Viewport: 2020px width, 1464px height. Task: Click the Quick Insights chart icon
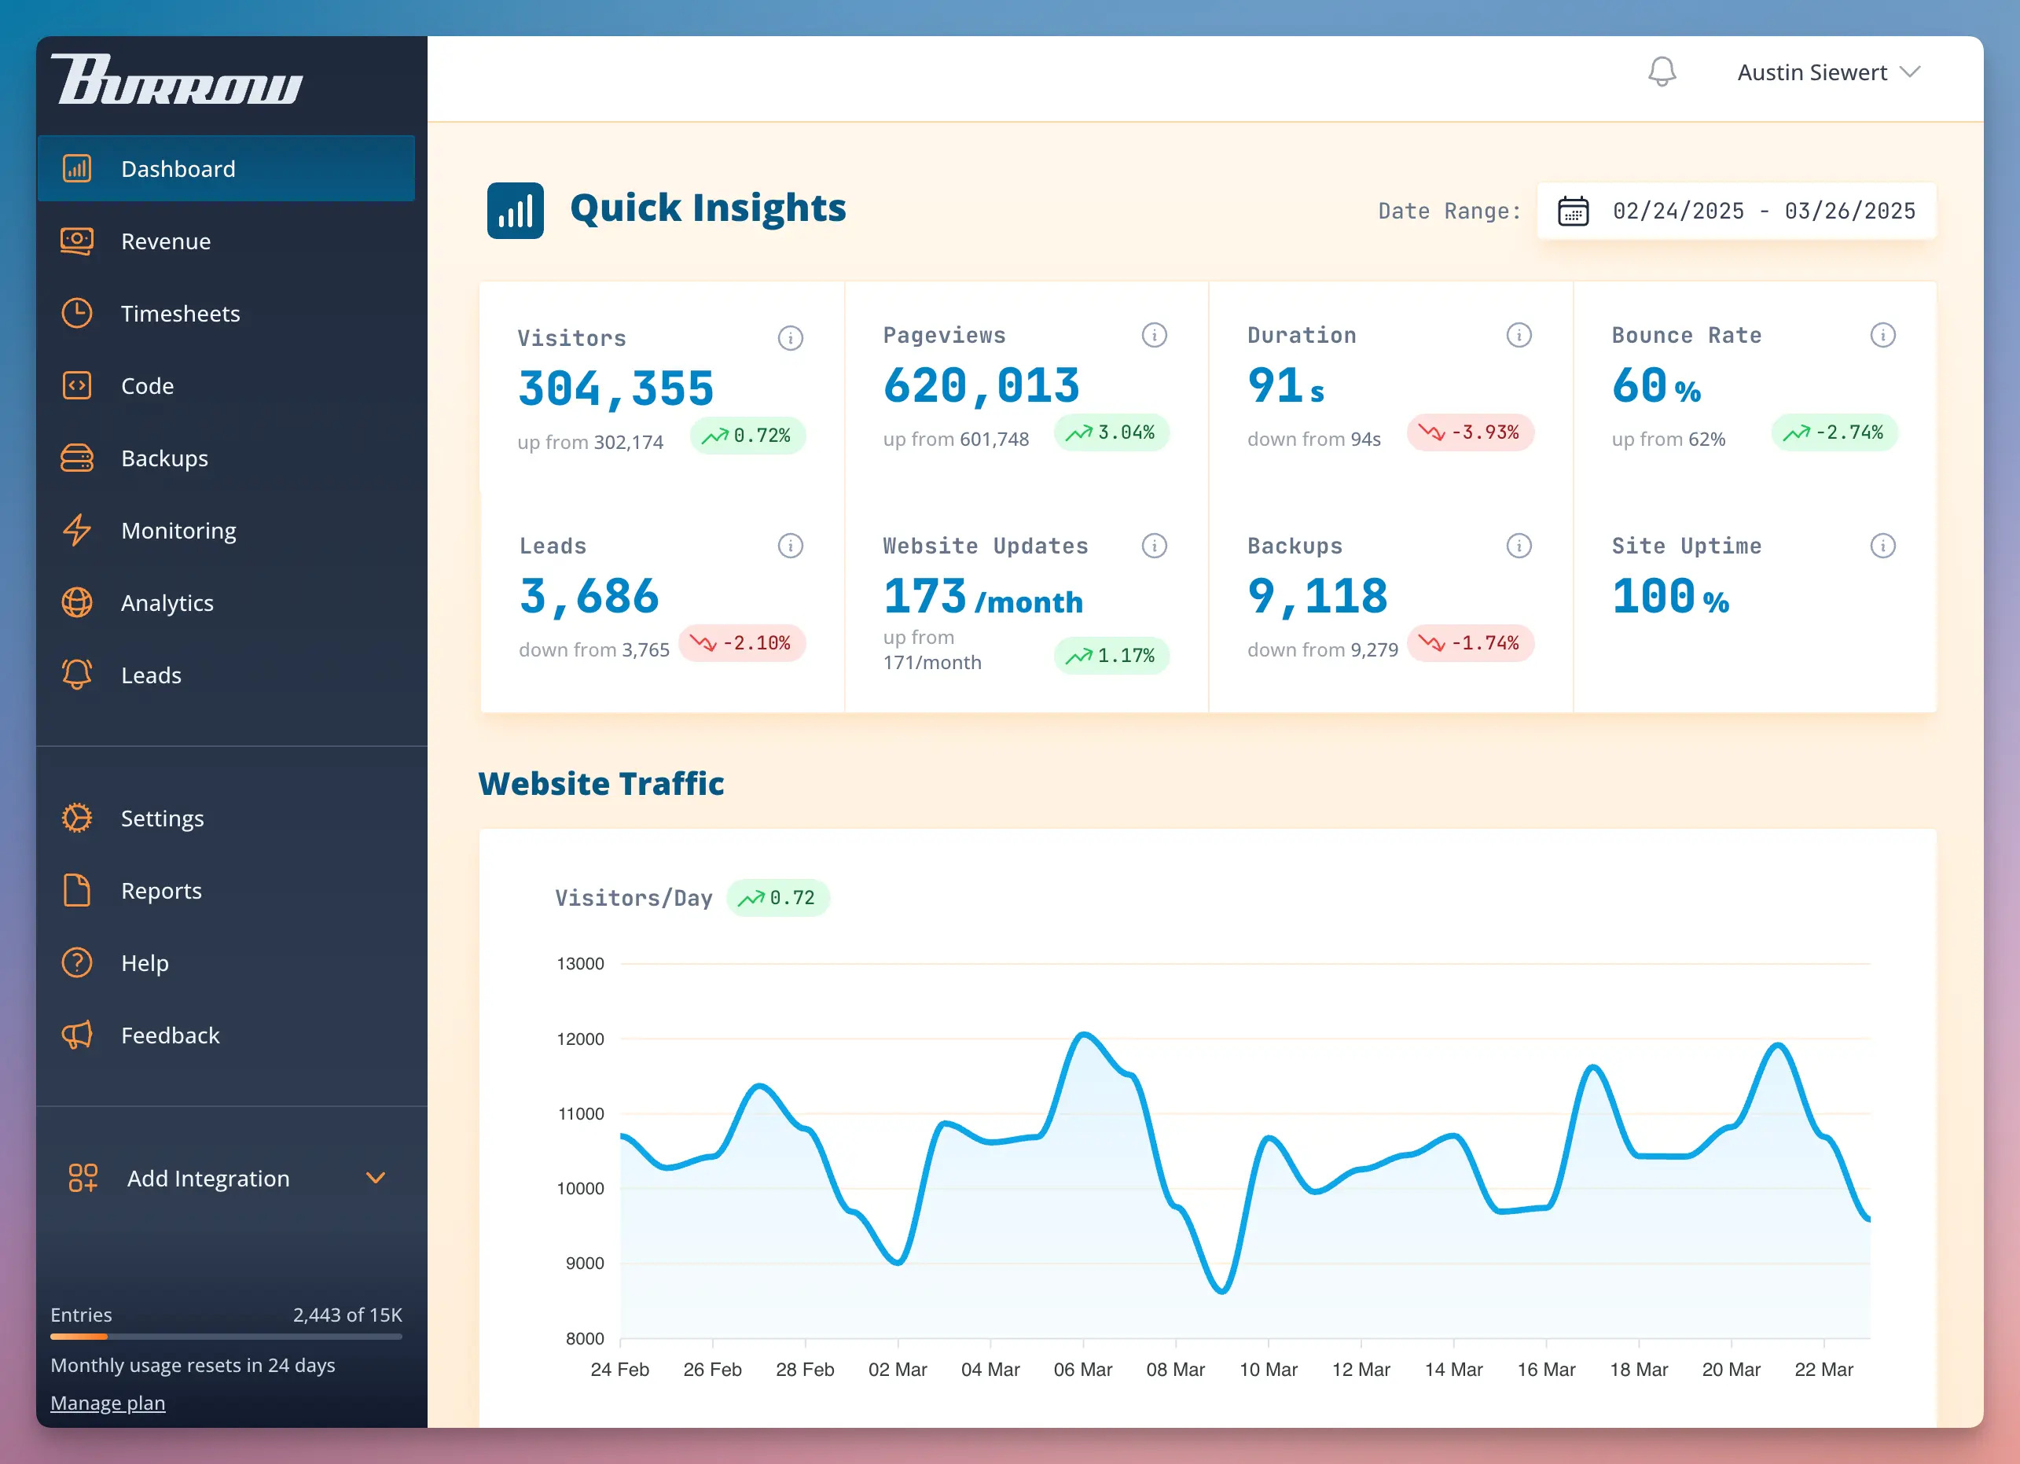(515, 210)
